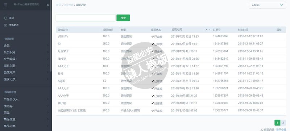
Task: Click the active page 1 button
Action: pos(277,123)
